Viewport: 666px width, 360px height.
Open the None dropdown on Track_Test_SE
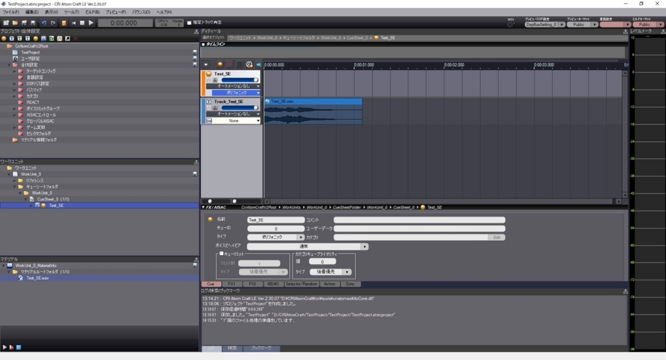click(236, 120)
